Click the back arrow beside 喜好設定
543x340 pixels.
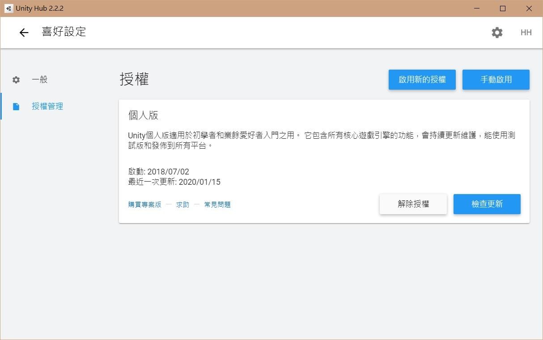[24, 33]
